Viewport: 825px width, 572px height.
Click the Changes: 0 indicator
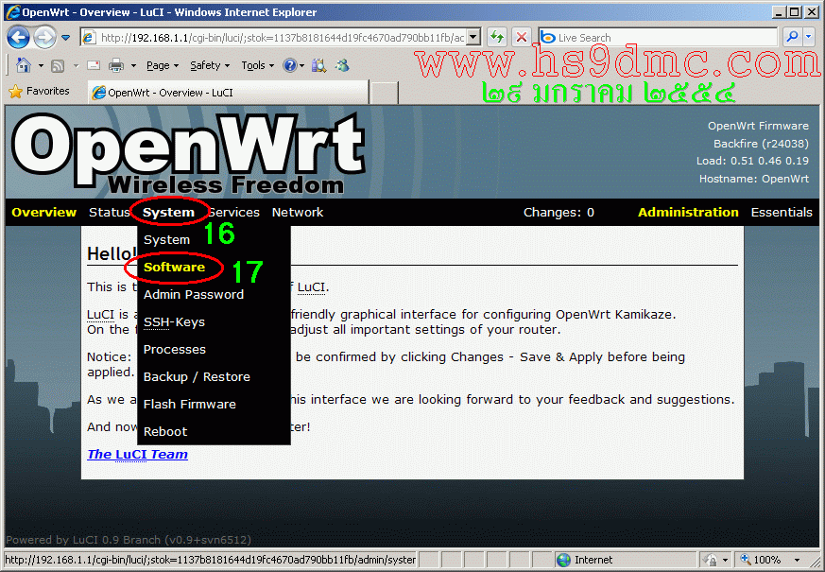[x=559, y=212]
